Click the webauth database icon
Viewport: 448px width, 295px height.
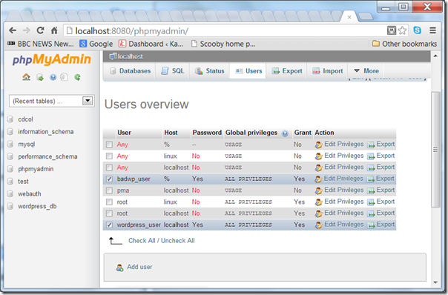click(x=10, y=194)
